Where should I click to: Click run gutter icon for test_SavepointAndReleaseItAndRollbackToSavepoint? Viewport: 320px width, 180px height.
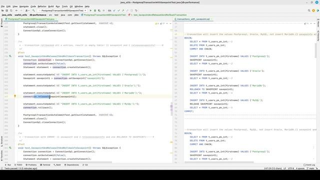[x=10, y=148]
